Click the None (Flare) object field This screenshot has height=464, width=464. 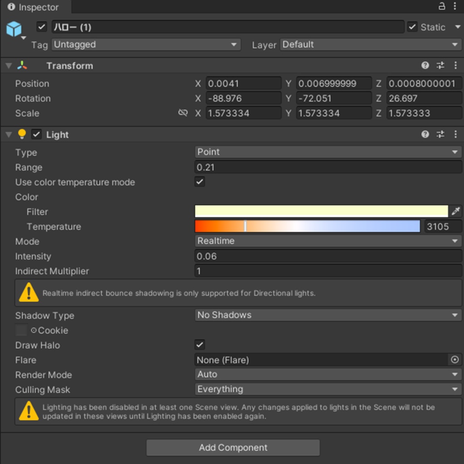click(322, 359)
